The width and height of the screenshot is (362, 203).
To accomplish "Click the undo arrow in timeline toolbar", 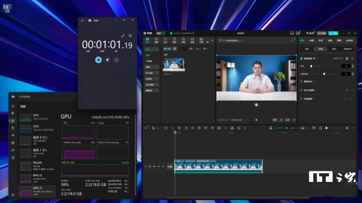I will point(166,128).
